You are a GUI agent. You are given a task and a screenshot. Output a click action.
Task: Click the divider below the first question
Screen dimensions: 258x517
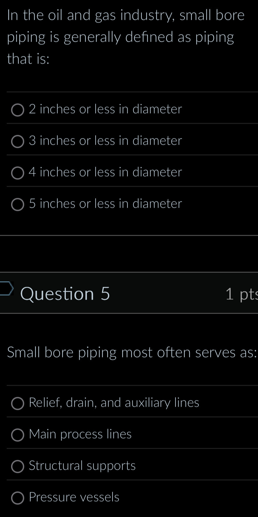click(x=129, y=236)
